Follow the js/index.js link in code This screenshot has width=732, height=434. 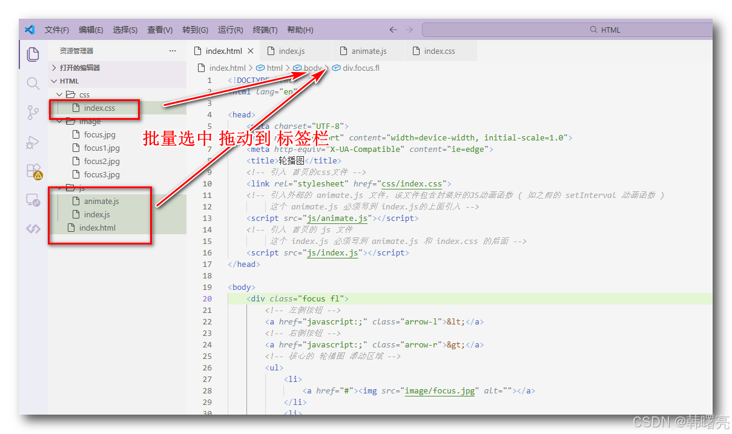point(332,252)
